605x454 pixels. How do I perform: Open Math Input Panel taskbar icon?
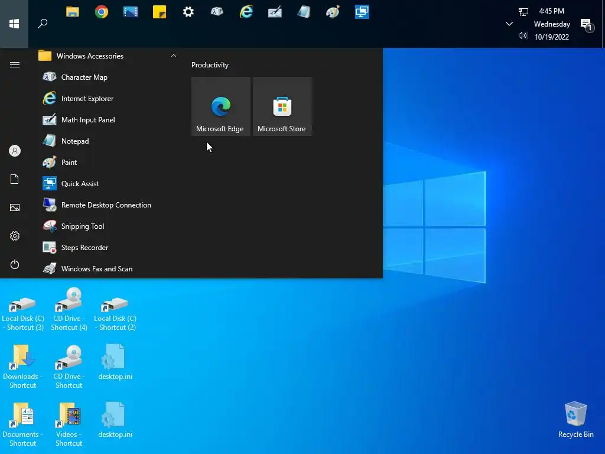click(275, 12)
